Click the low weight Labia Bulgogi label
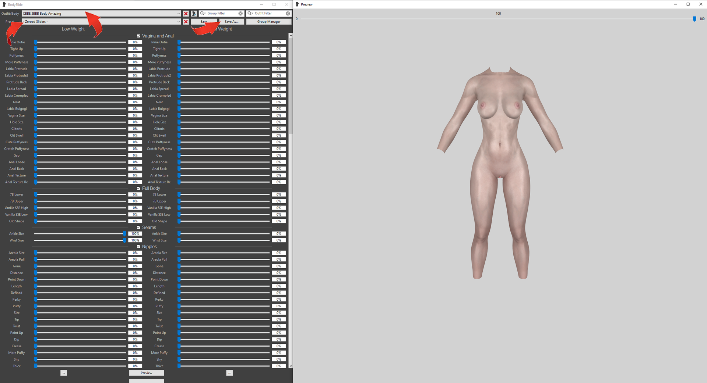Viewport: 707px width, 383px height. pyautogui.click(x=17, y=109)
